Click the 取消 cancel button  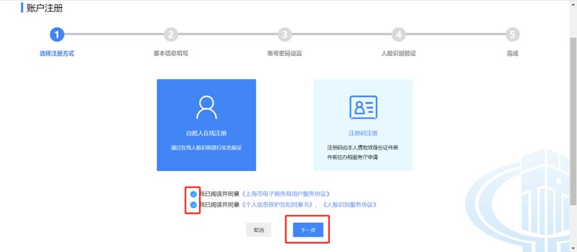258,230
